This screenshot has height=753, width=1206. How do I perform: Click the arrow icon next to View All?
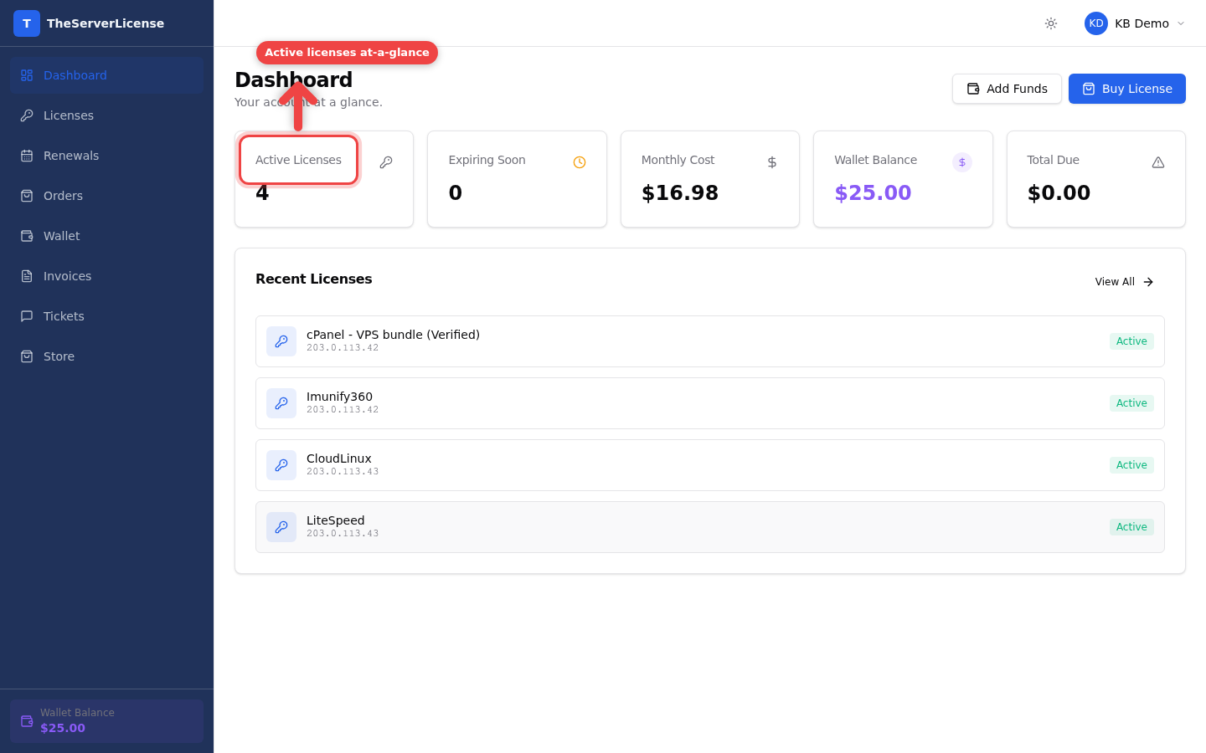coord(1148,282)
